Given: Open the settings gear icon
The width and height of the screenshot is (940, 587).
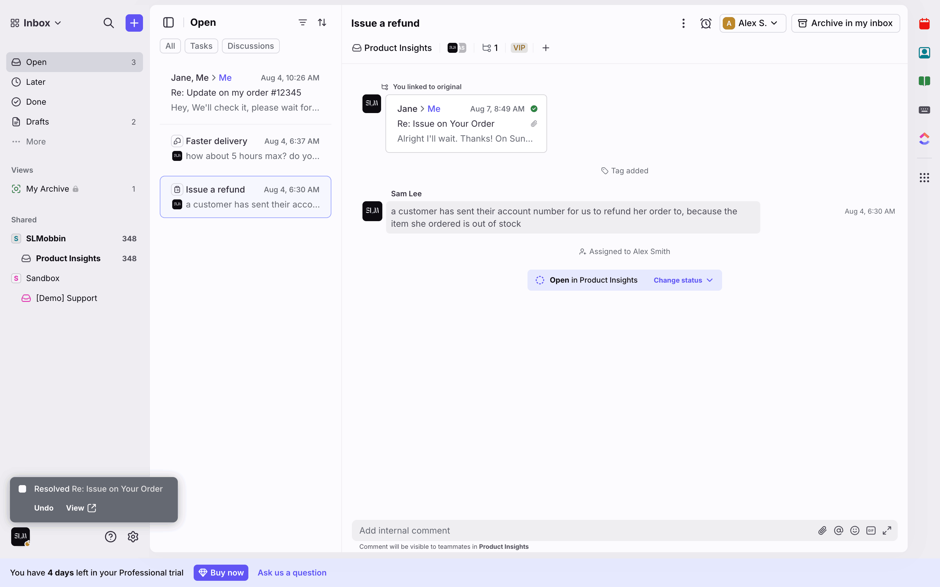Looking at the screenshot, I should tap(133, 537).
